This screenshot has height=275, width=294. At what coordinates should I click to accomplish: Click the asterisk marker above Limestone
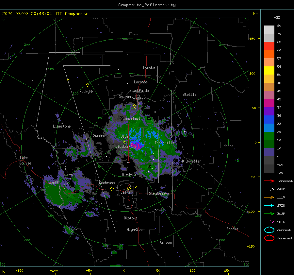62,123
